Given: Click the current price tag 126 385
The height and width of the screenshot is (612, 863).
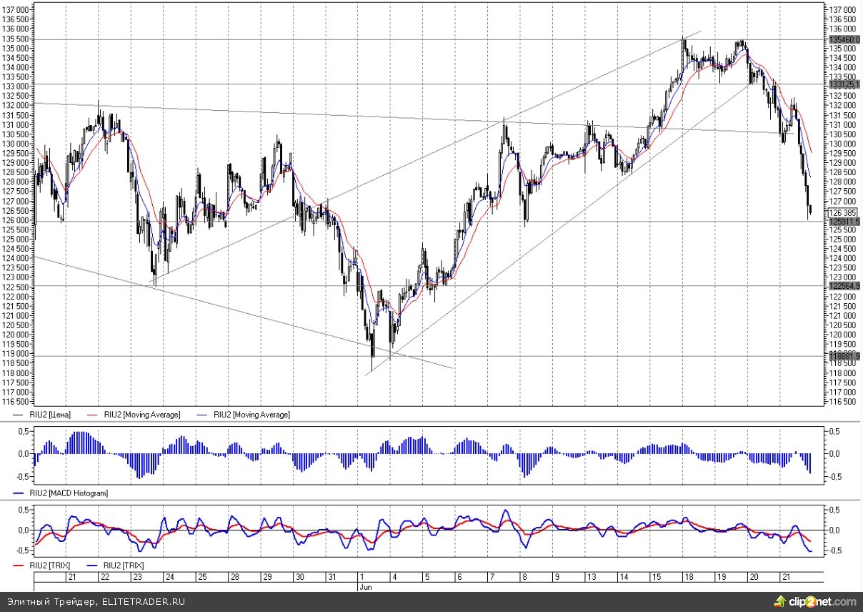Looking at the screenshot, I should click(x=843, y=212).
